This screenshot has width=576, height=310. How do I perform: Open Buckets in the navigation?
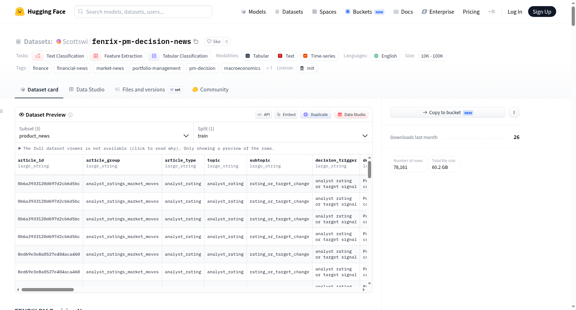[365, 12]
